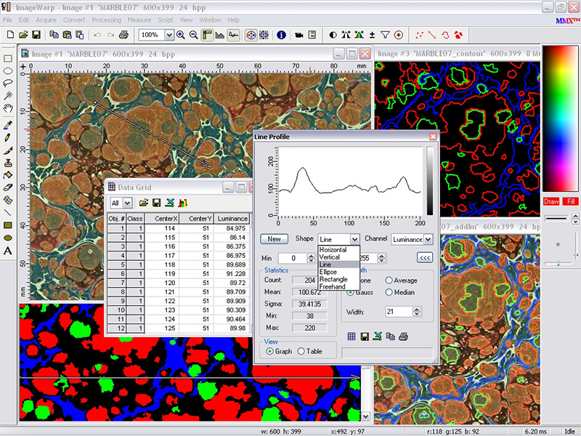
Task: Zoom in with the magnifier plus icon
Action: pos(181,35)
